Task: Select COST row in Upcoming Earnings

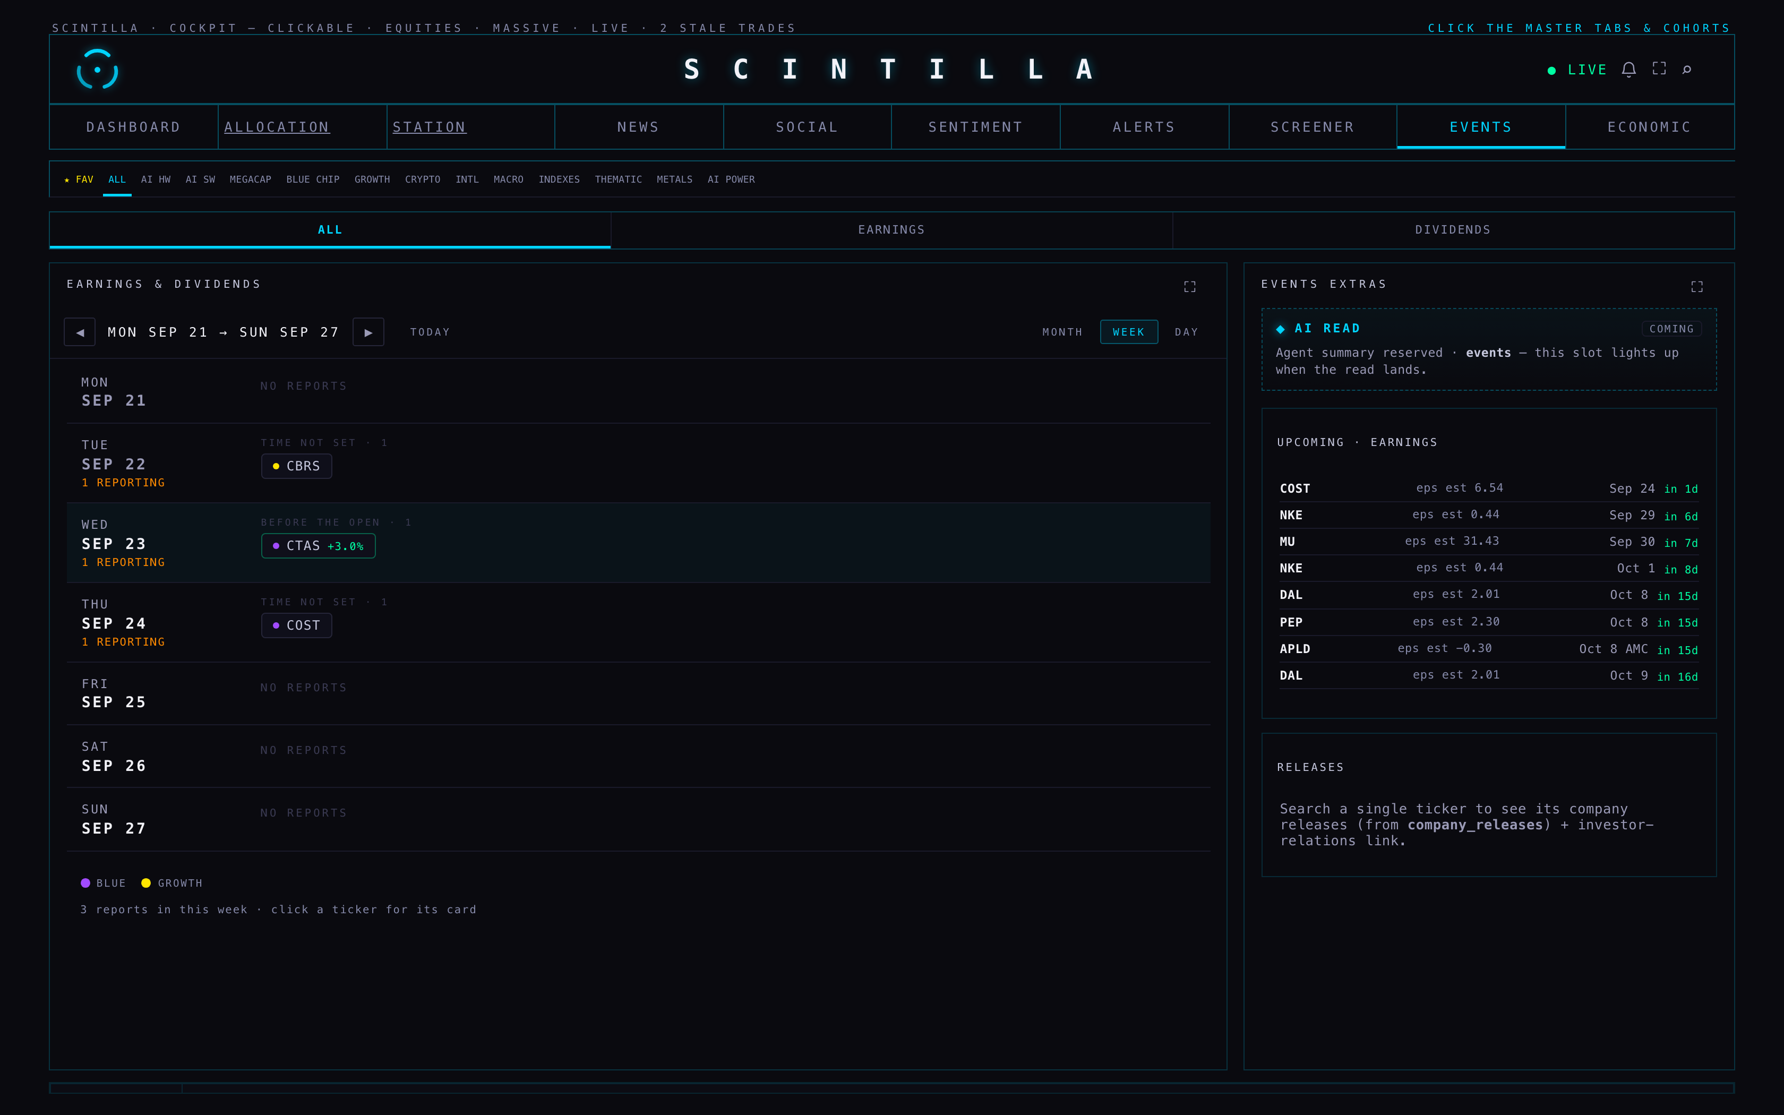Action: click(x=1488, y=488)
